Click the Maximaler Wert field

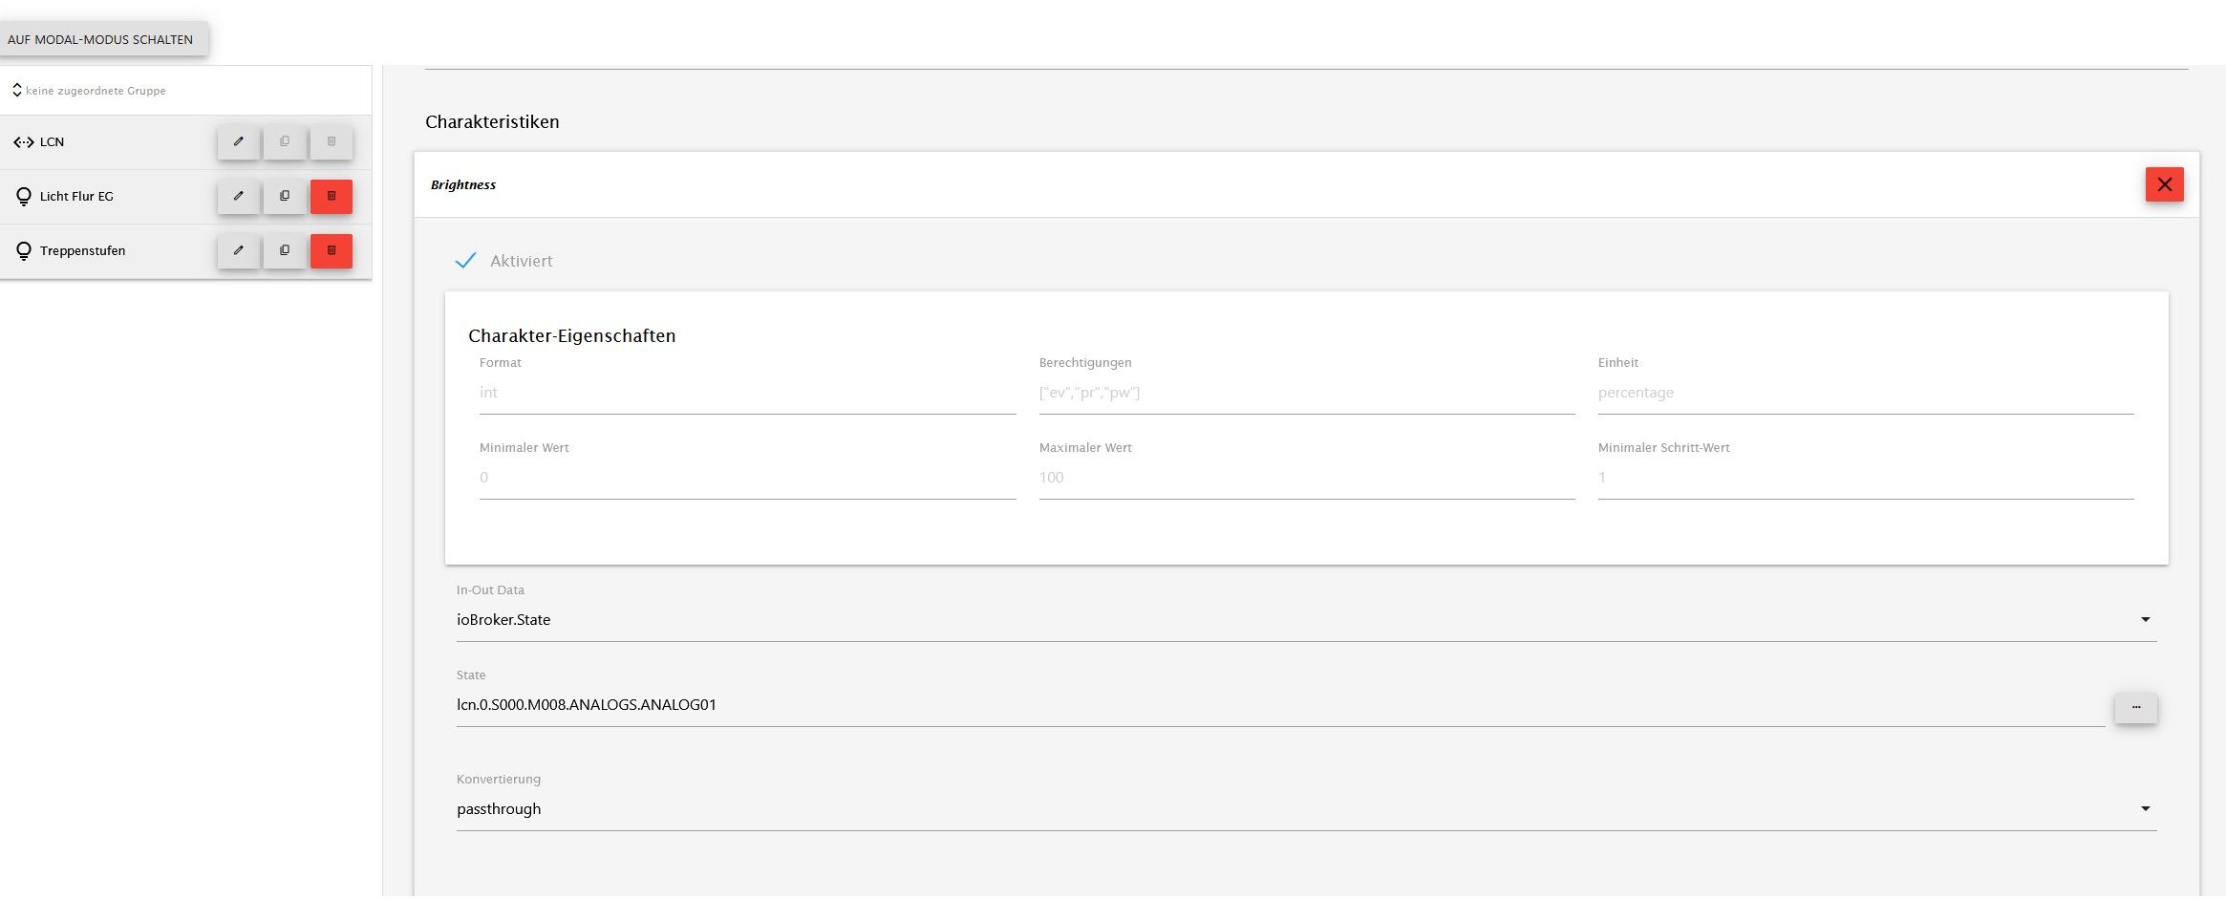[x=1306, y=478]
